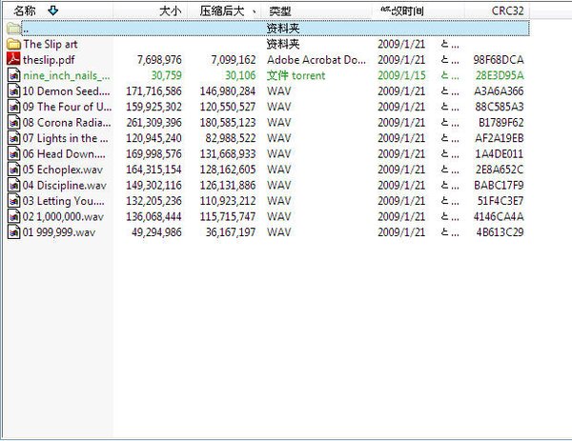Click the compressed size 110,923,212
The image size is (572, 441).
[228, 201]
